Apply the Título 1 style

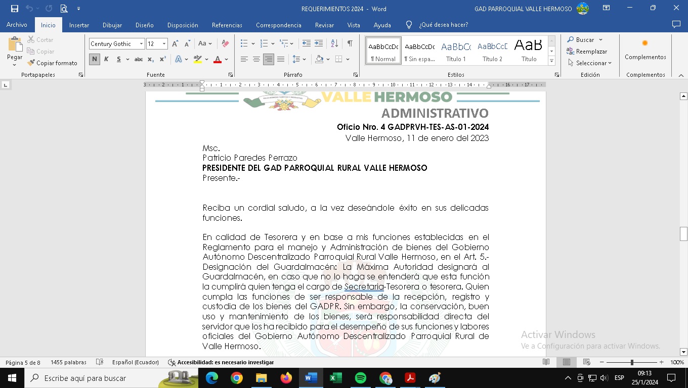[x=456, y=51]
